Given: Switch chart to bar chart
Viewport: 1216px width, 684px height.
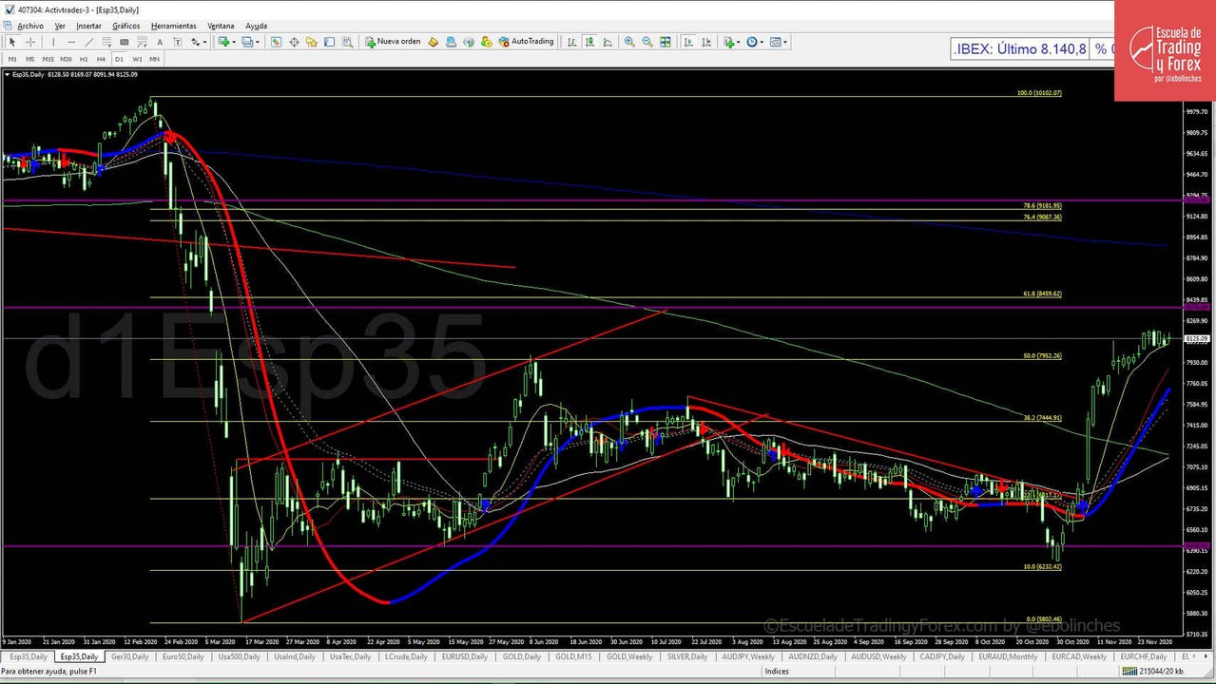Looking at the screenshot, I should (571, 42).
